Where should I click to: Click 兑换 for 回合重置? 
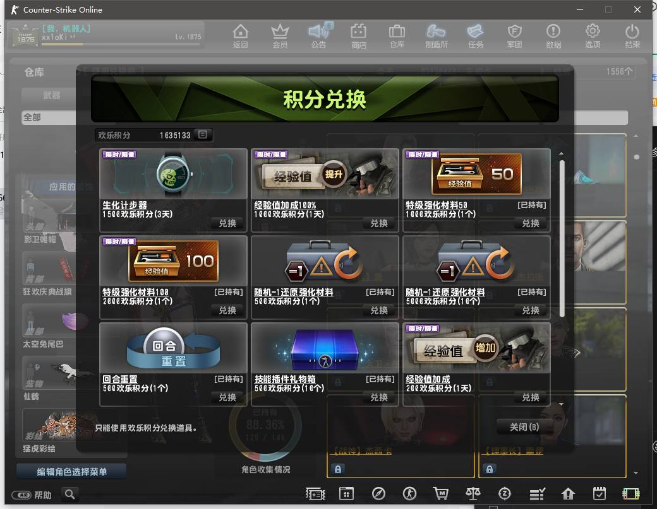[x=227, y=397]
